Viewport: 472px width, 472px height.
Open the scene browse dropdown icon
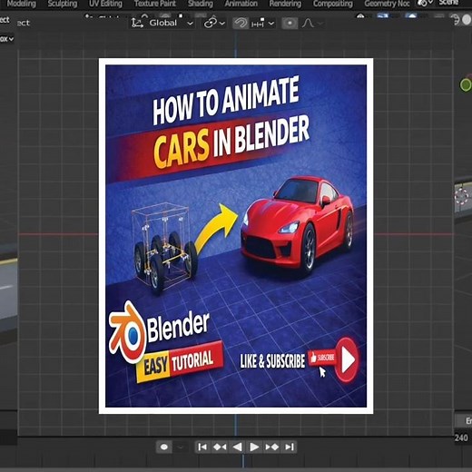[x=425, y=4]
